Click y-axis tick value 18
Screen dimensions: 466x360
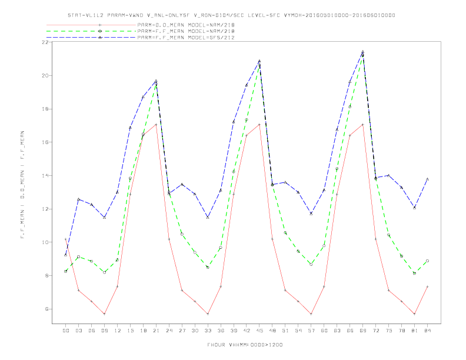click(45, 109)
